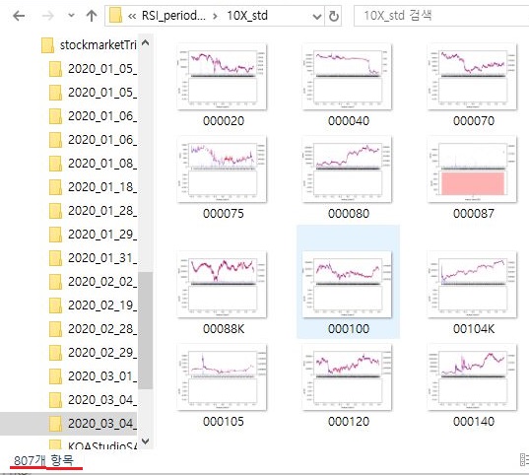Select chart thumbnail 000105
Screen dimensions: 529x475
tap(222, 377)
